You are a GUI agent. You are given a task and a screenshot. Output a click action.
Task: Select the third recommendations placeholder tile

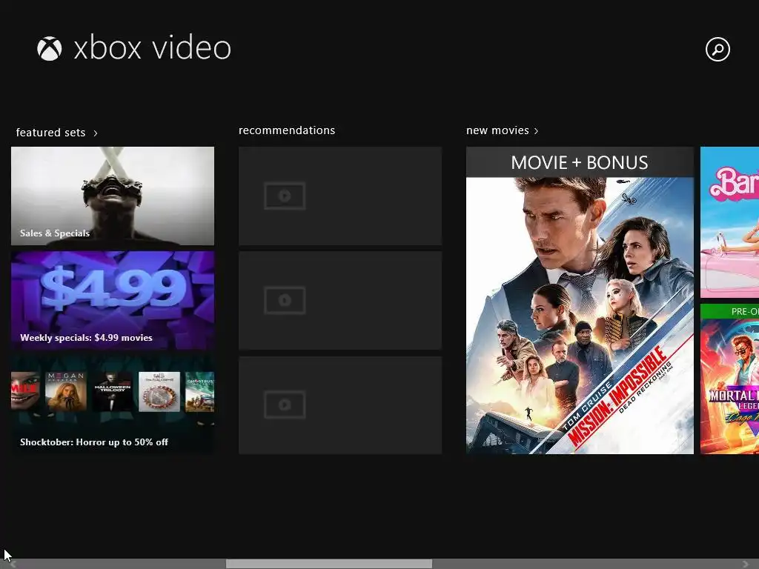[339, 405]
